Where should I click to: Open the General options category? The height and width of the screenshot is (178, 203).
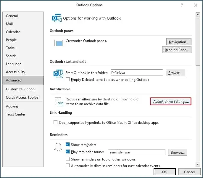coord(23,16)
